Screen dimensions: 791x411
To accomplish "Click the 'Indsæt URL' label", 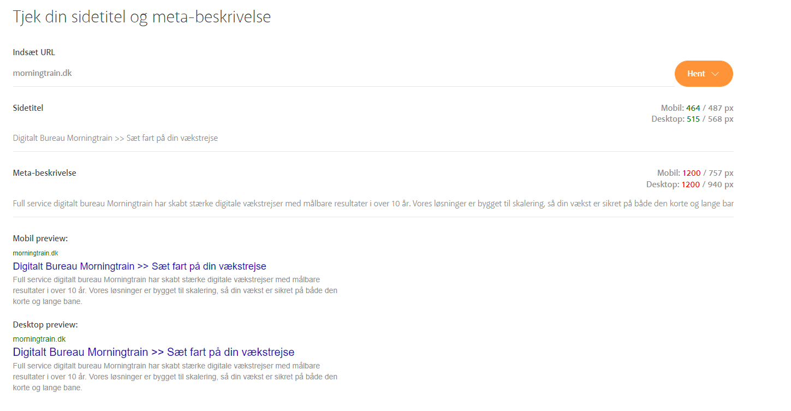I will (34, 52).
